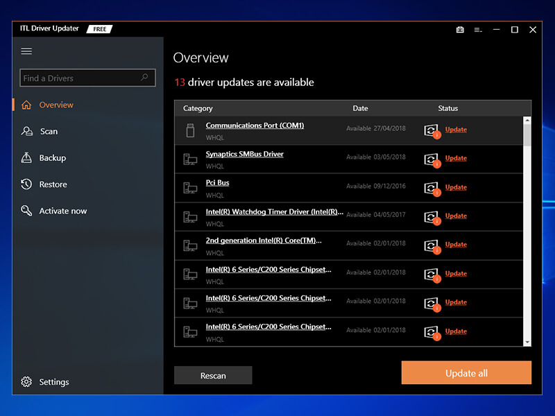Image resolution: width=555 pixels, height=416 pixels.
Task: Update the Intel(R) Watchdog Timer Driver
Action: tap(456, 216)
